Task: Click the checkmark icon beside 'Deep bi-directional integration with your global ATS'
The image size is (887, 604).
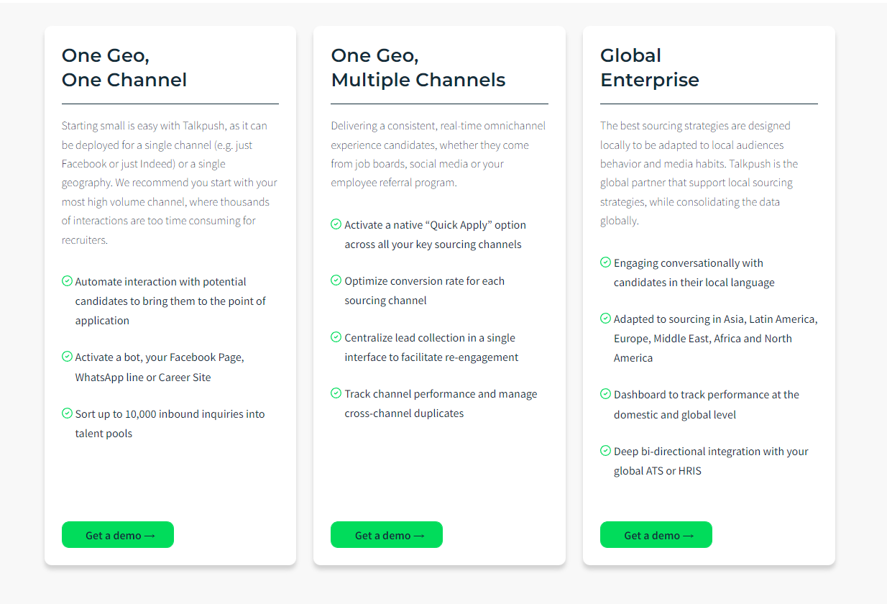Action: [605, 451]
